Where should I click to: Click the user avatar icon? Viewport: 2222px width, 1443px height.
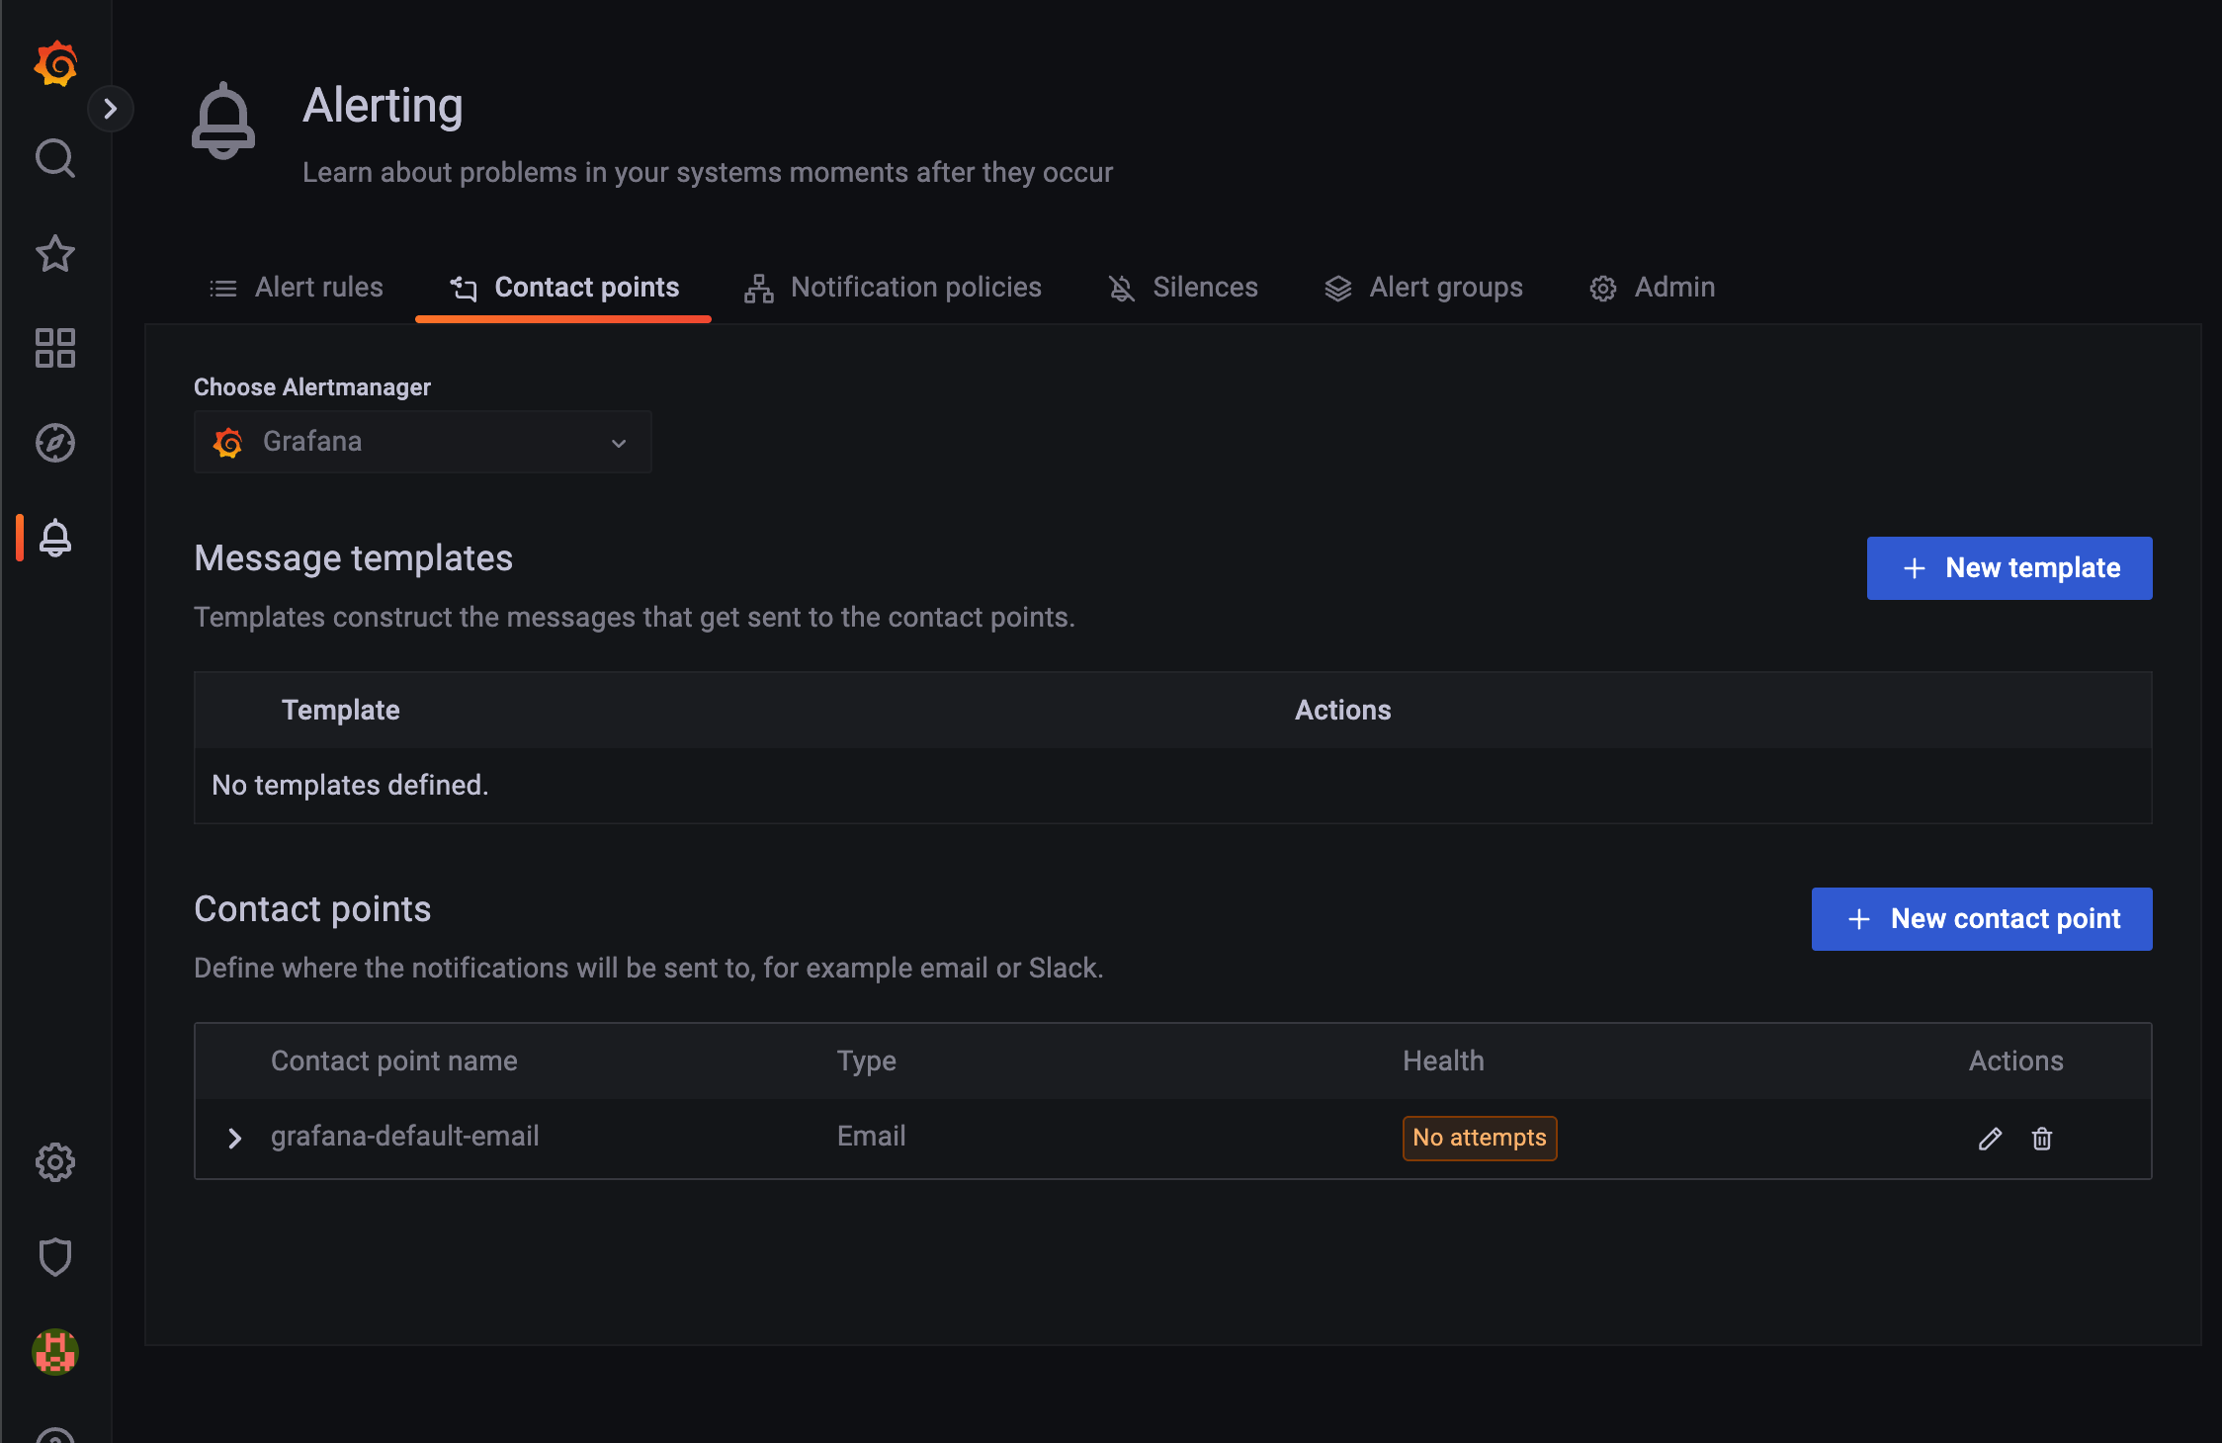(x=55, y=1352)
